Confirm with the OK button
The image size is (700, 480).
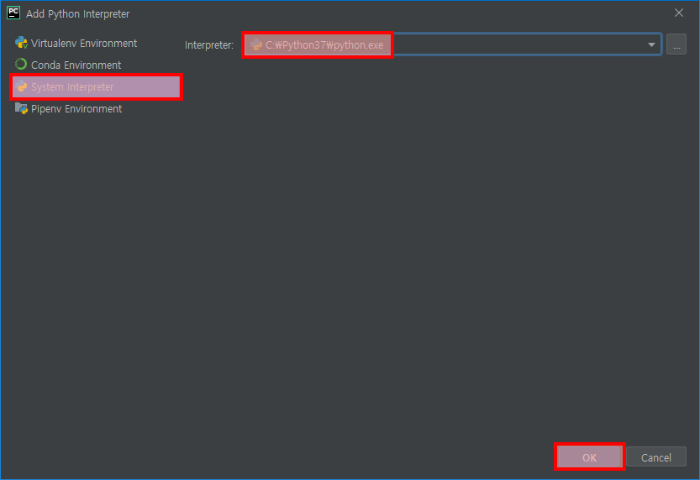coord(589,457)
